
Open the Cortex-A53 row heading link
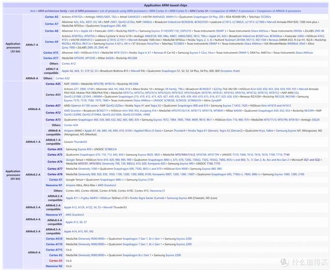tap(53, 95)
